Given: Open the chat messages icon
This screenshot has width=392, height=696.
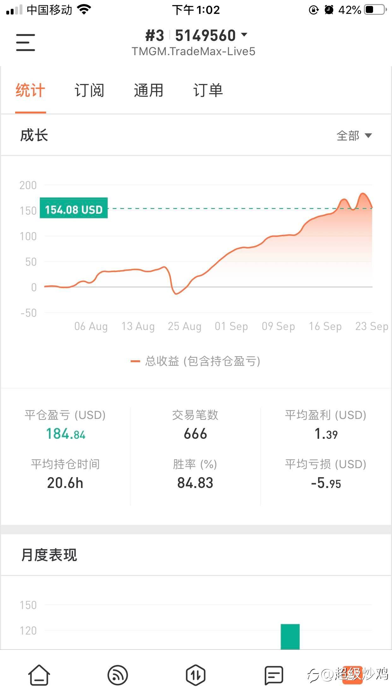Looking at the screenshot, I should (x=274, y=675).
